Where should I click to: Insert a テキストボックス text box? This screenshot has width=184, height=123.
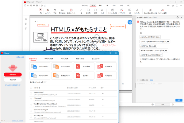(x=113, y=11)
